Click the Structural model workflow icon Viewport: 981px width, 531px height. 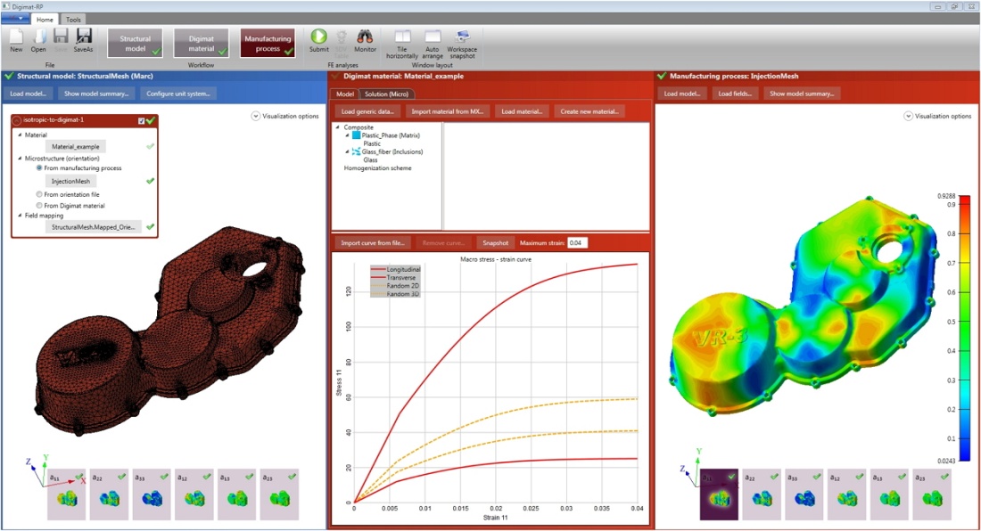tap(135, 41)
